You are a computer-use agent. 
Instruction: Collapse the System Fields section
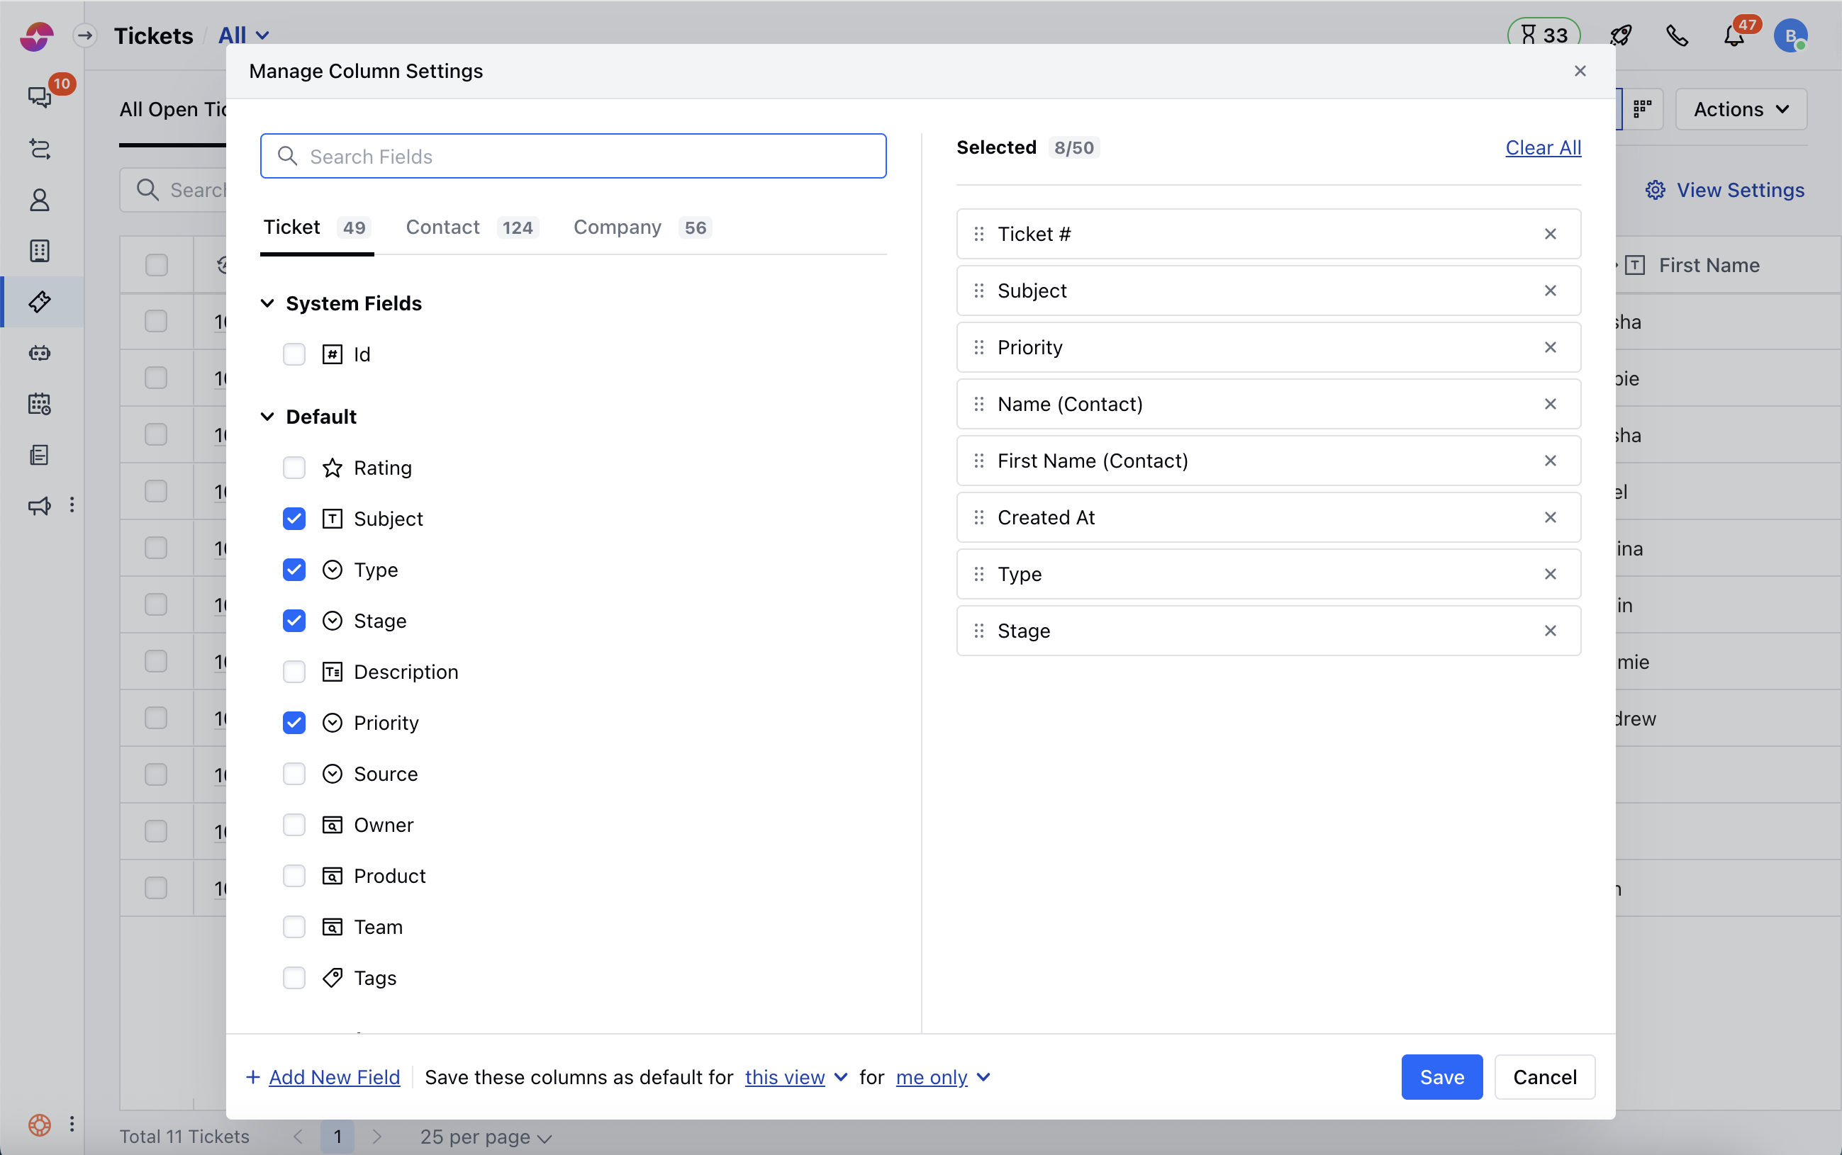pos(267,304)
